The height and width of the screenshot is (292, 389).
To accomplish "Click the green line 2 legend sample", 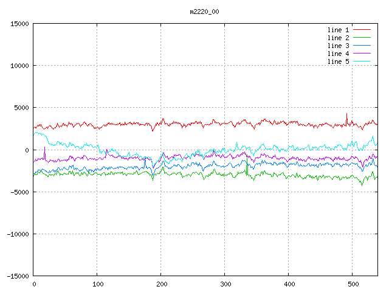I will point(362,38).
